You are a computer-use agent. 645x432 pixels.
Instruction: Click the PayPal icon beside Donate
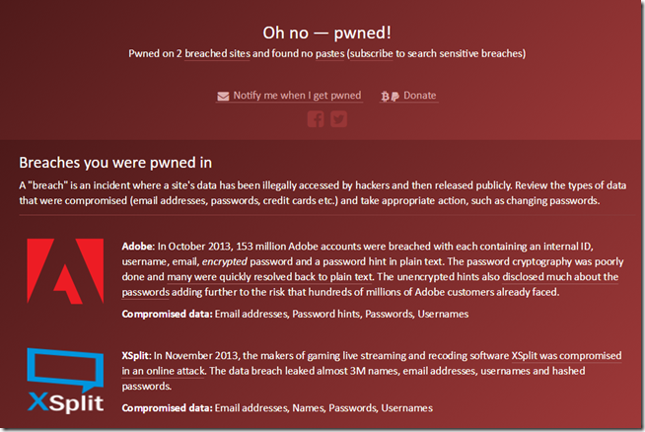pos(394,97)
